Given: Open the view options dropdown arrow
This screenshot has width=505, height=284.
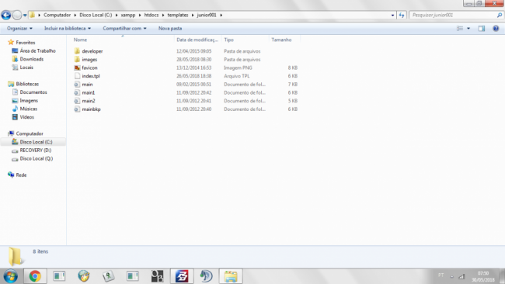Looking at the screenshot, I should tap(468, 28).
